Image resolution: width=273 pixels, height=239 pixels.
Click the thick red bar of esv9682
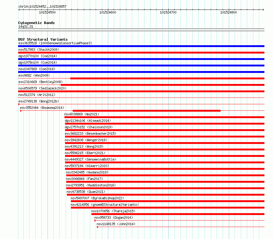coord(167,78)
